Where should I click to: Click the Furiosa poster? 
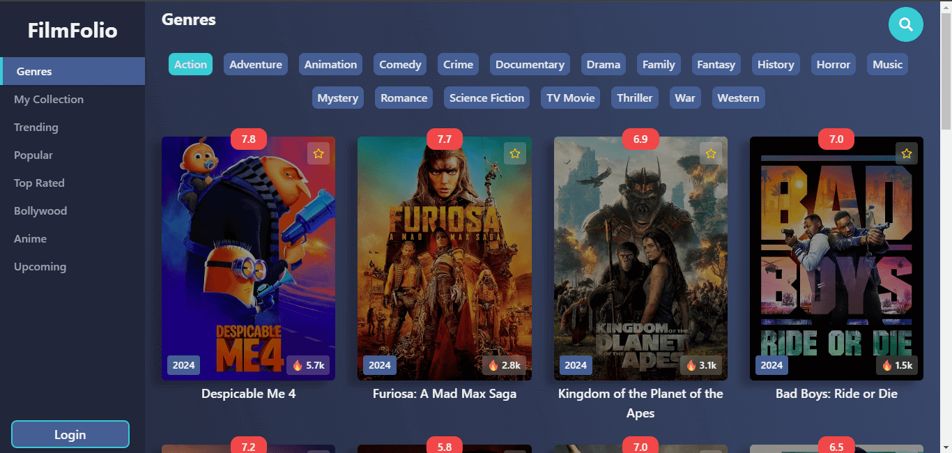[445, 259]
